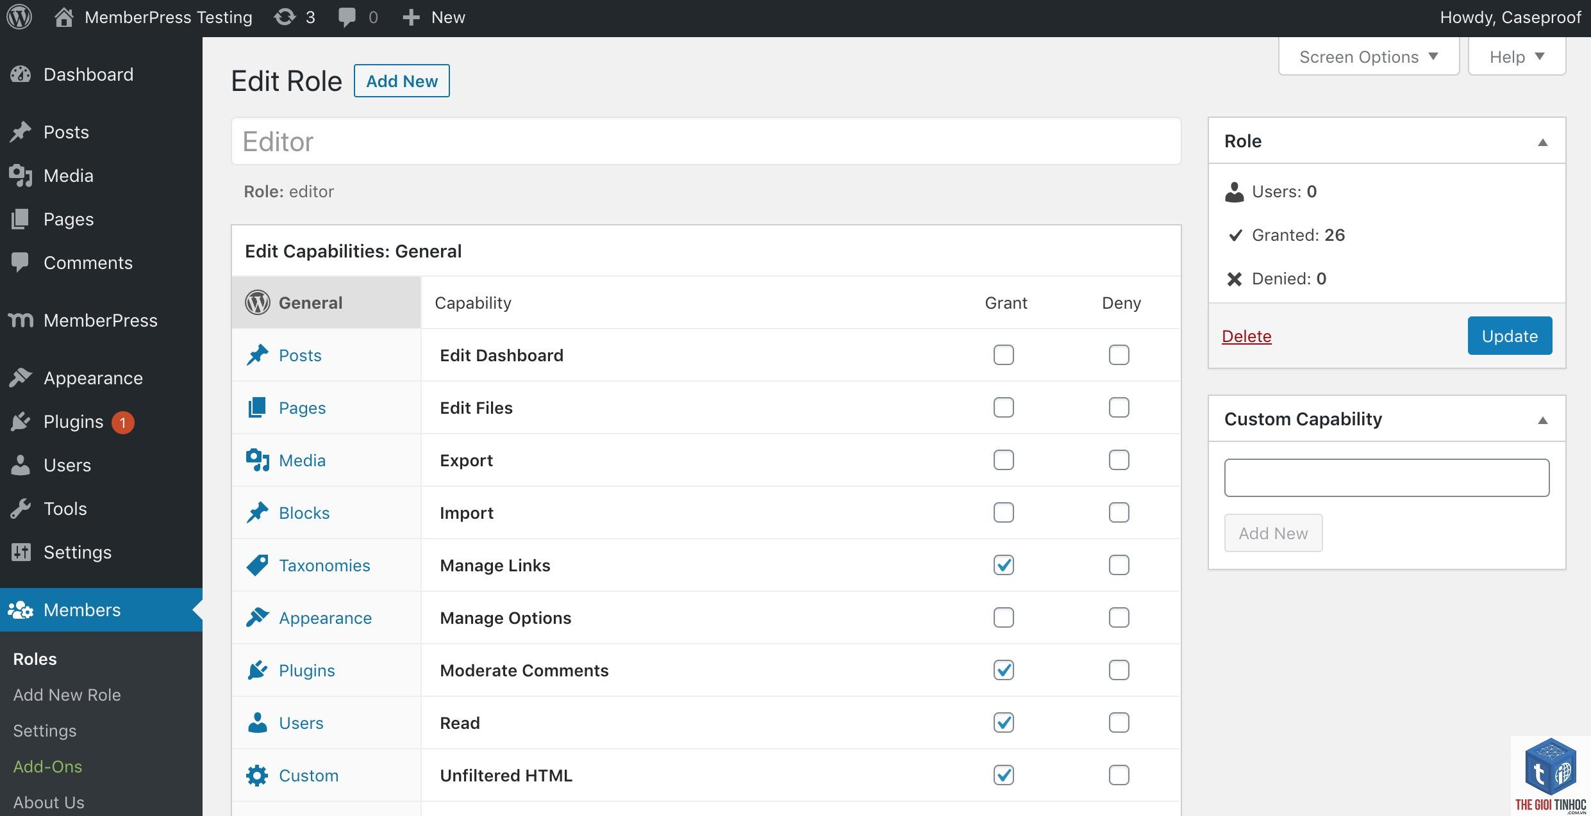Open the Roles submenu item

(x=35, y=659)
